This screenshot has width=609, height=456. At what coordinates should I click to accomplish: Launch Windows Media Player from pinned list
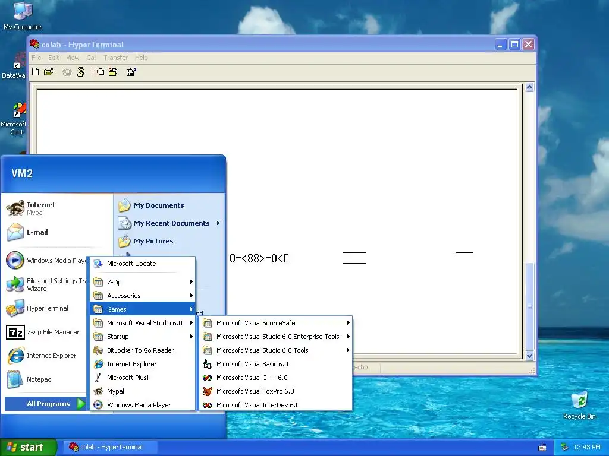point(46,261)
